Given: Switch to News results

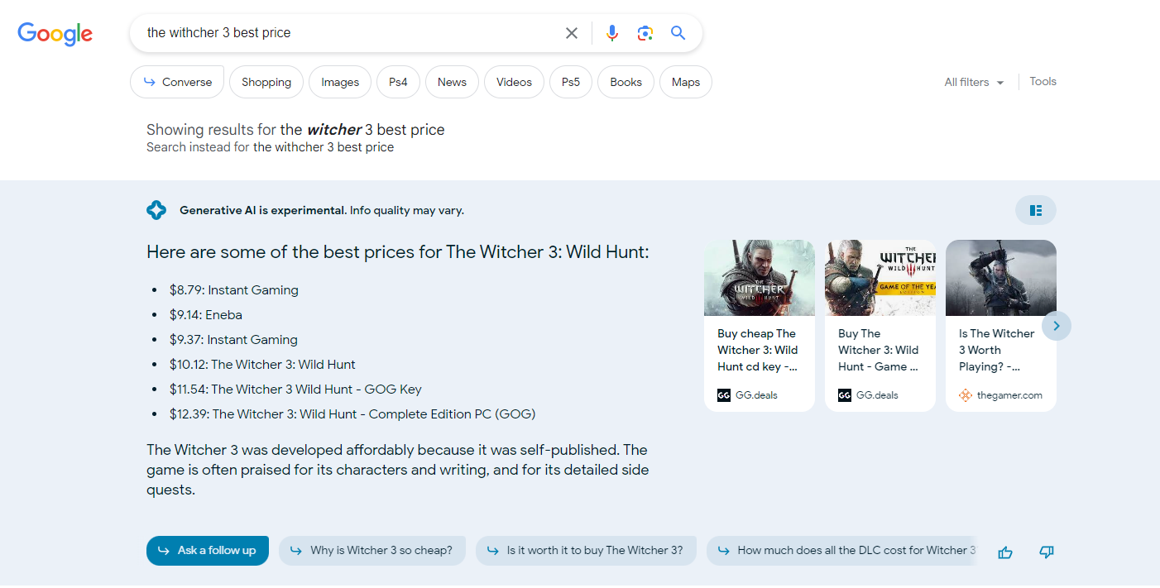Looking at the screenshot, I should pyautogui.click(x=452, y=82).
